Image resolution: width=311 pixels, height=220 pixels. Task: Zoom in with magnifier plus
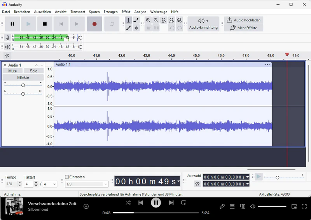[x=148, y=20]
